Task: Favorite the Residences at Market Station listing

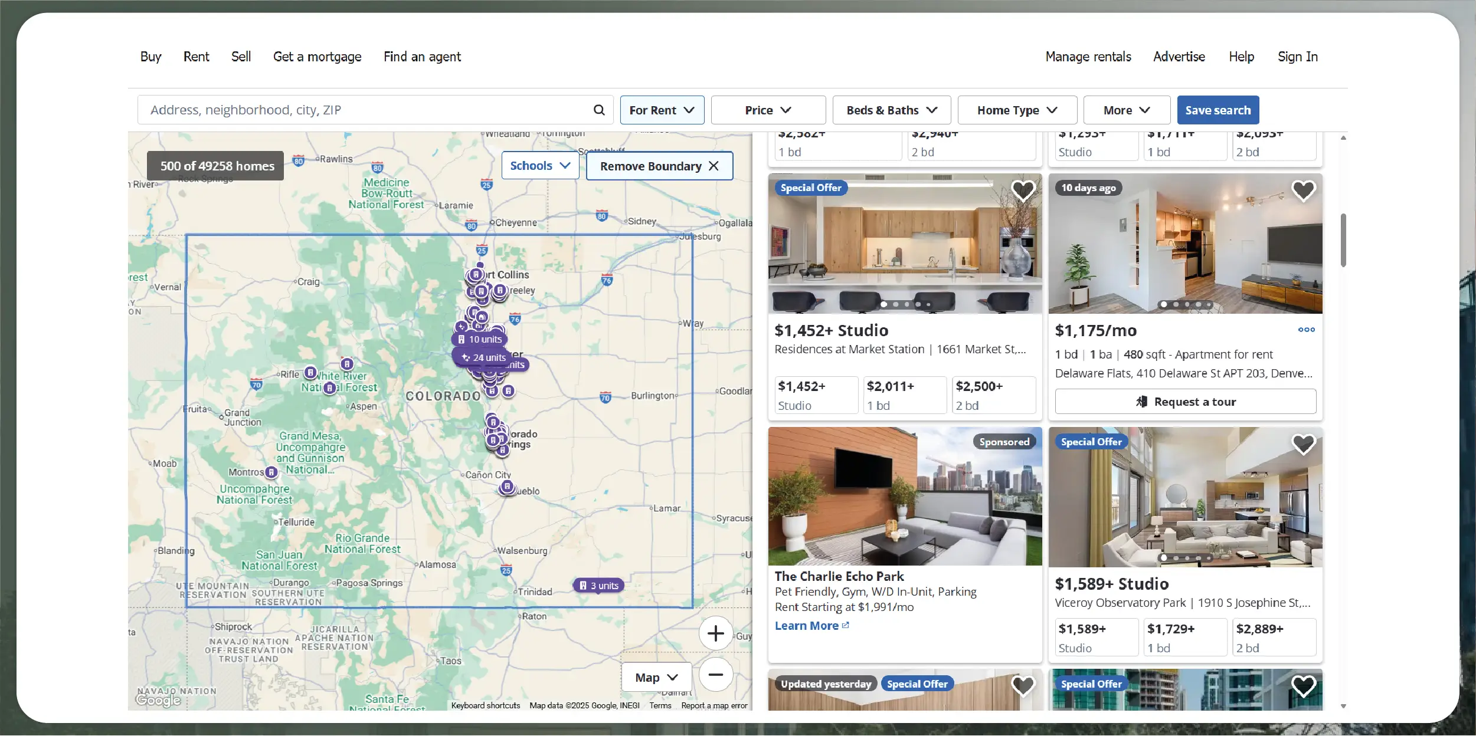Action: pyautogui.click(x=1023, y=190)
